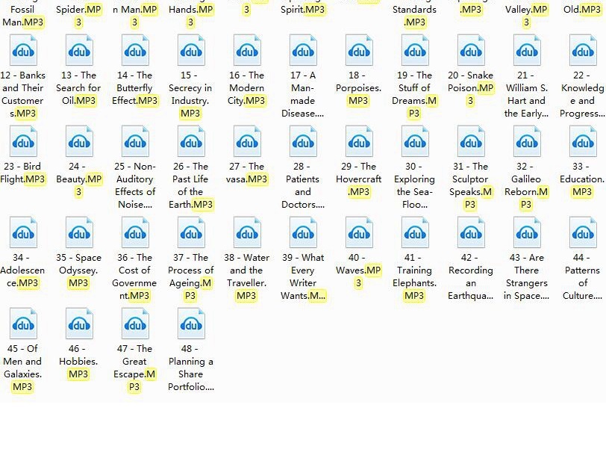Click the '37 - The Process of Ageing' filename text
Screen dimensions: 606x464
coord(190,276)
